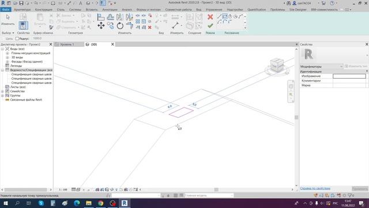
Task: Cancel edit mode with red X
Action: (x=210, y=17)
